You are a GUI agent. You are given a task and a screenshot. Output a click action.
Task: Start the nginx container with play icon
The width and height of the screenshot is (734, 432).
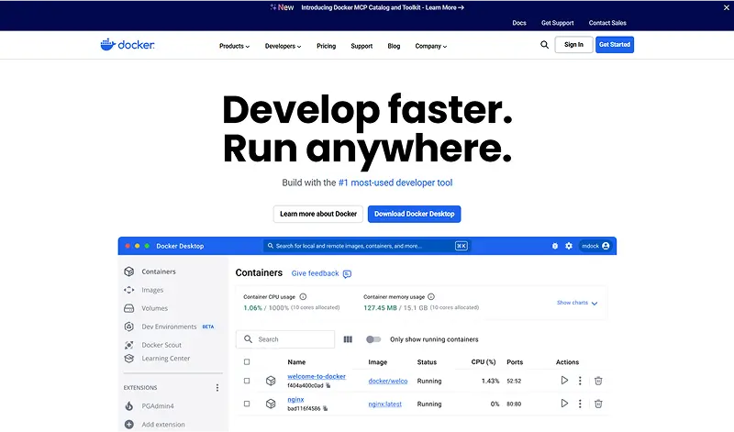564,404
